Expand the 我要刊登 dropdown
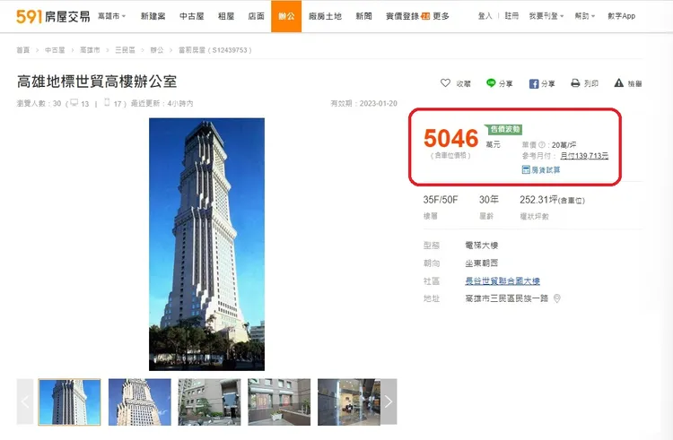 point(546,16)
